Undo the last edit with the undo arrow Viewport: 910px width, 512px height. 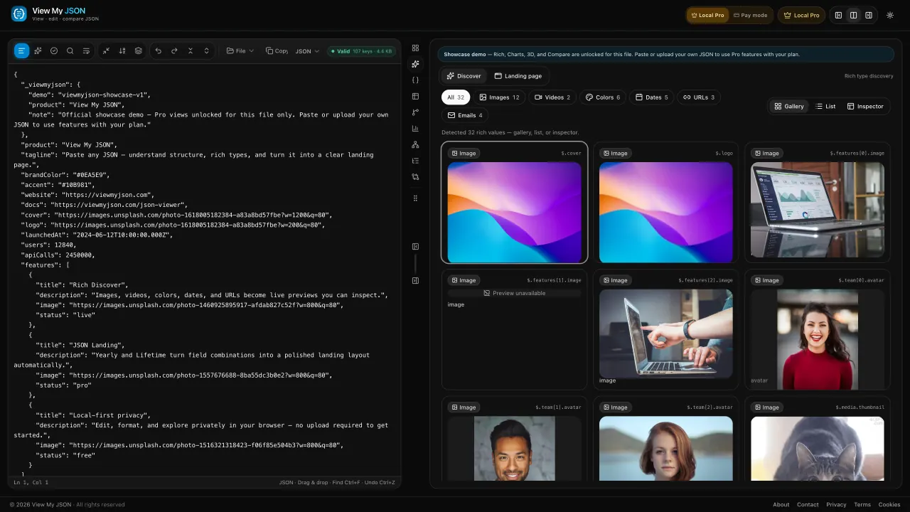(158, 51)
